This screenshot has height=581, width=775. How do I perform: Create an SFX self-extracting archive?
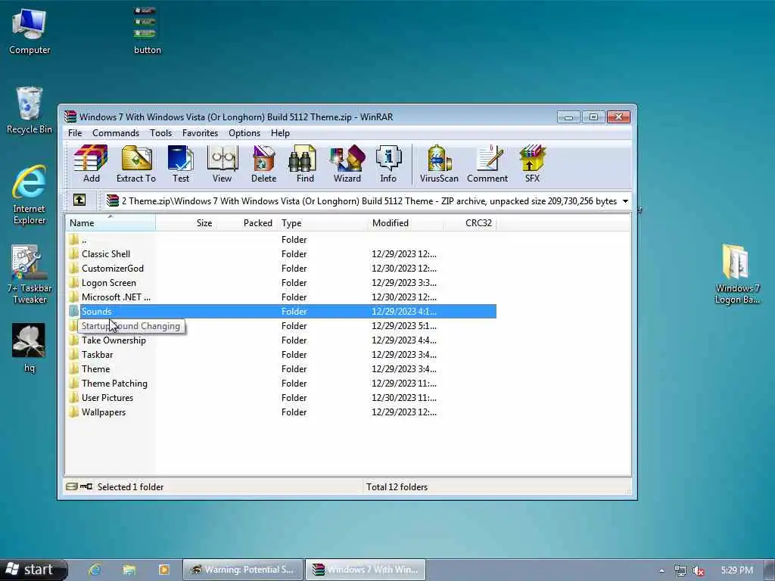click(x=532, y=164)
